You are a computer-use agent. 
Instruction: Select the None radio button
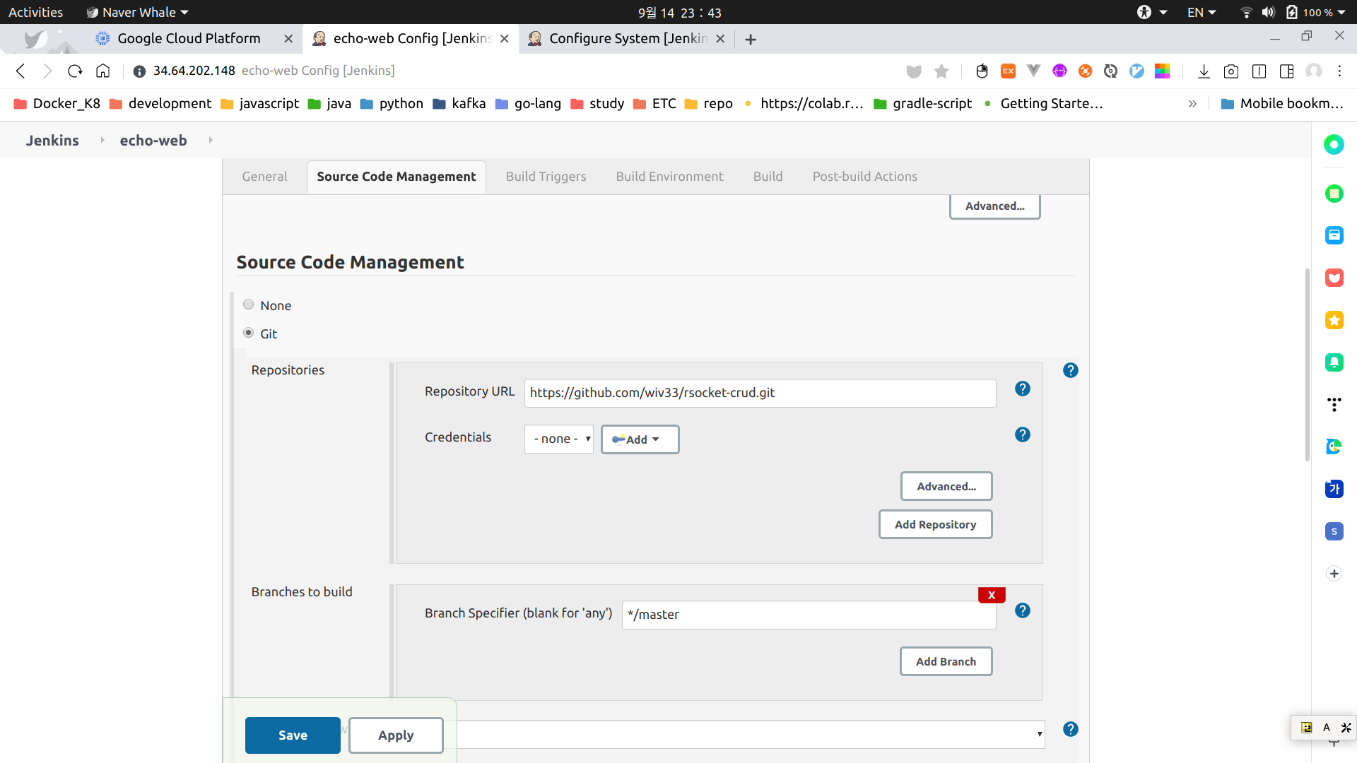point(248,304)
